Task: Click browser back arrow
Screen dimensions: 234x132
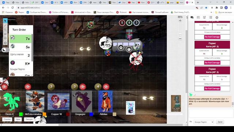Action: click(3, 7)
